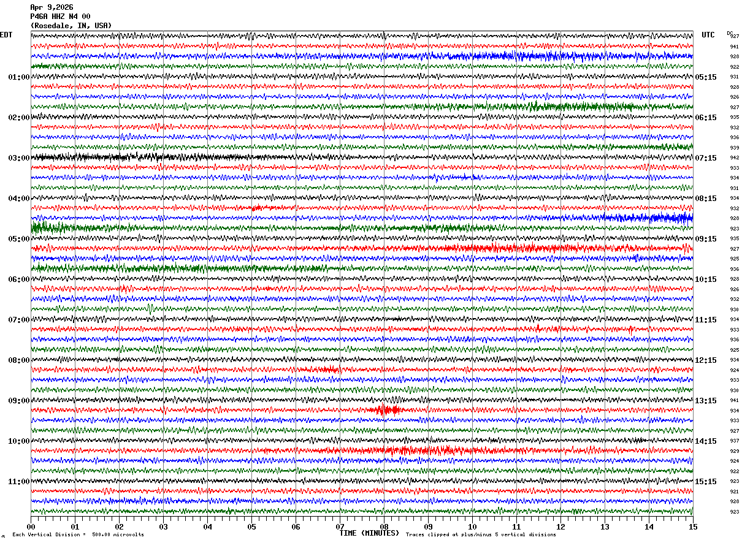Viewport: 742px width, 543px height.
Task: Click minute tick label 10 on the time axis
Action: click(472, 526)
